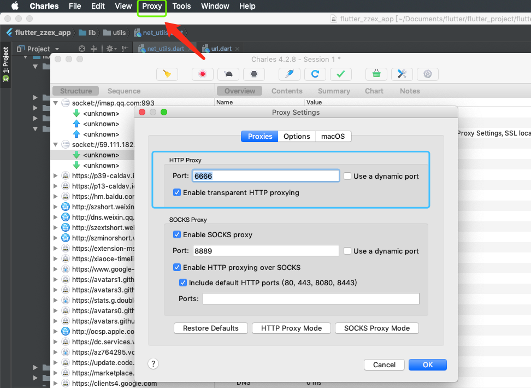531x388 pixels.
Task: Click the blue repeat request arrow icon
Action: (315, 74)
